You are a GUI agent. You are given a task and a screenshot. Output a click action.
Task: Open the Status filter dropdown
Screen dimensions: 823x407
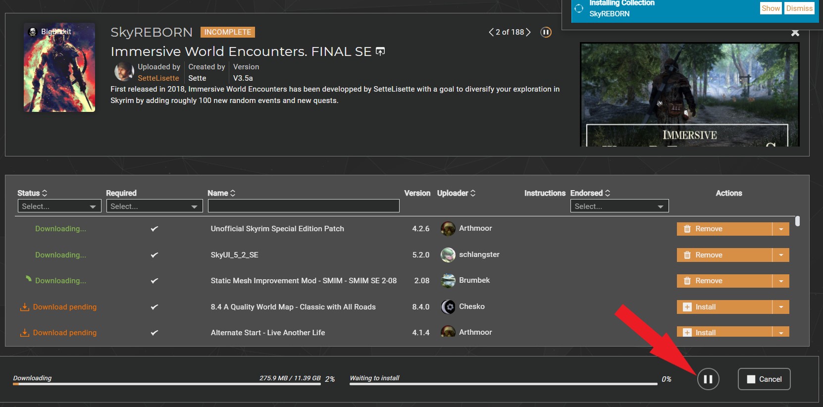(x=59, y=206)
